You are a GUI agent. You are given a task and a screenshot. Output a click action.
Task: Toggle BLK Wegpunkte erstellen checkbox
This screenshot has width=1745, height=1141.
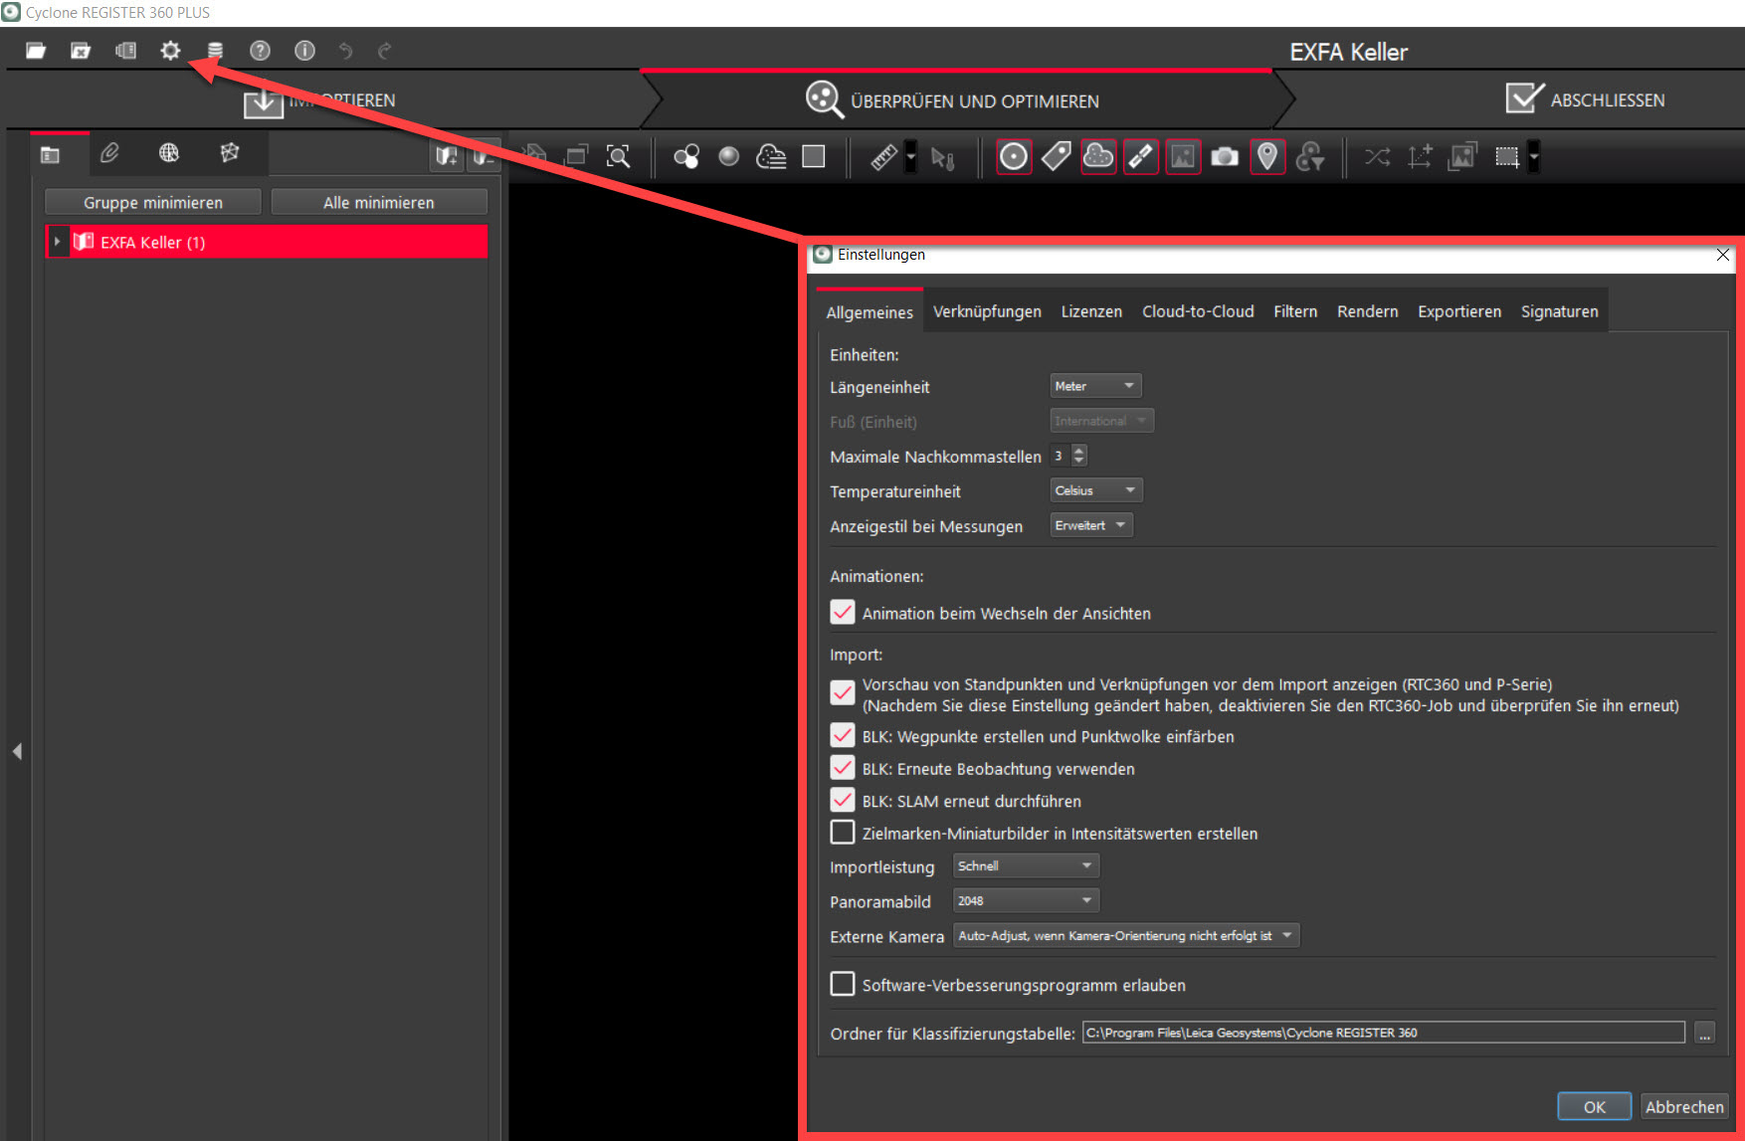tap(843, 735)
